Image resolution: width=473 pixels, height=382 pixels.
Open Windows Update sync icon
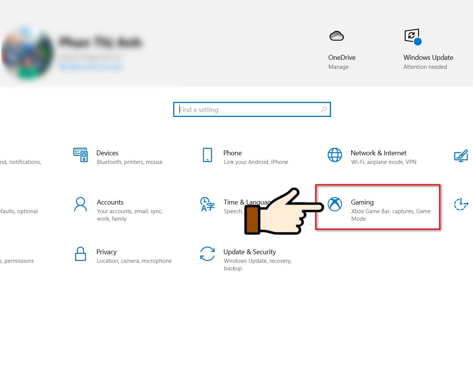413,37
